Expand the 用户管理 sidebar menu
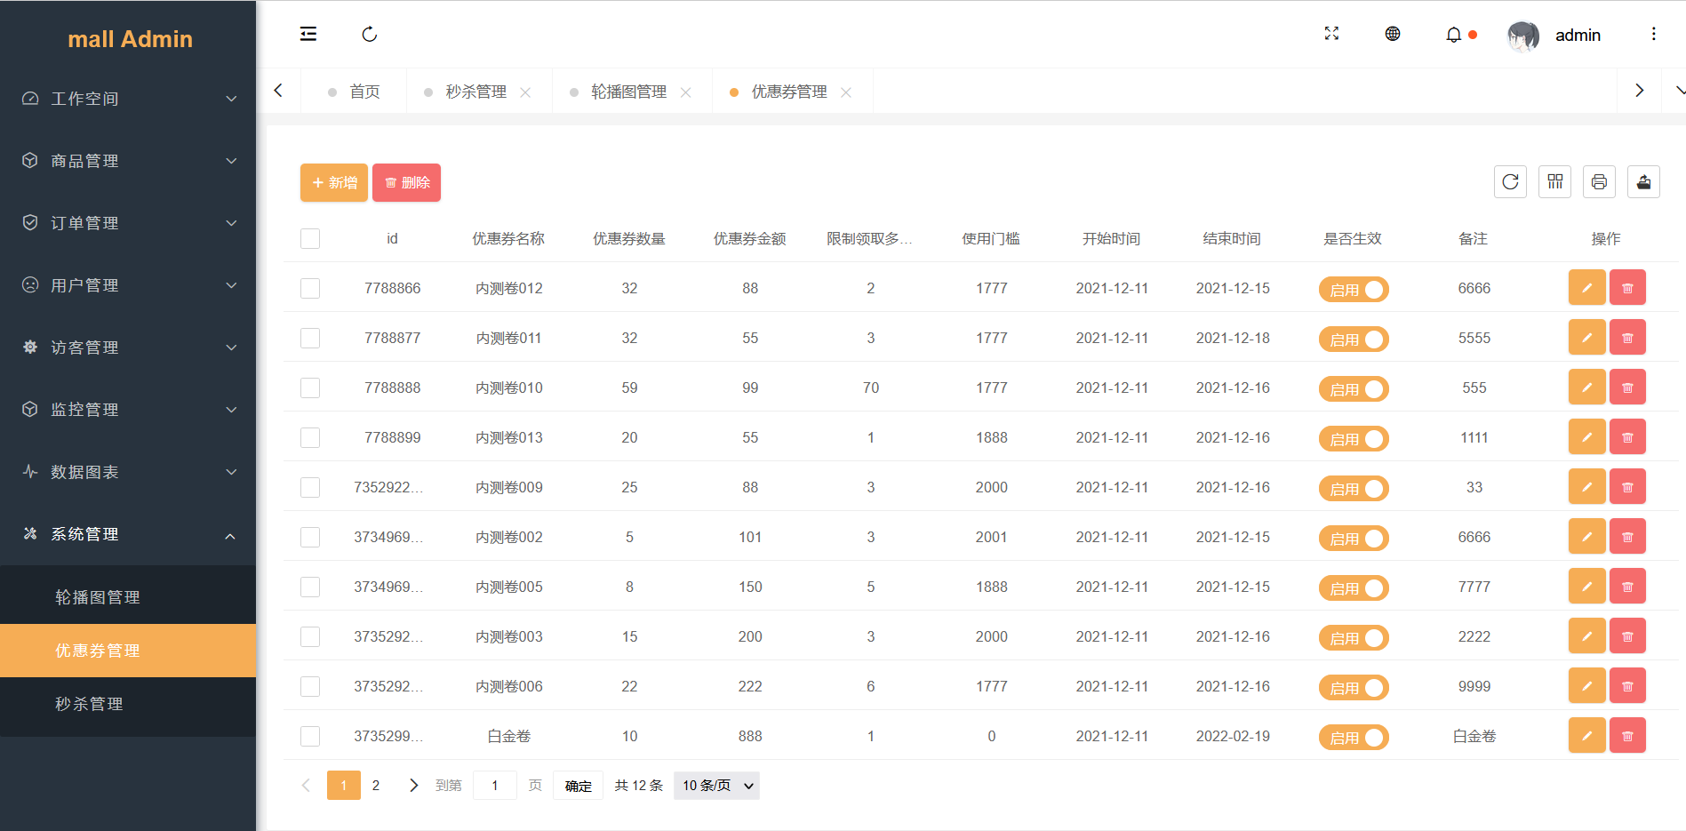The image size is (1686, 831). pyautogui.click(x=128, y=285)
